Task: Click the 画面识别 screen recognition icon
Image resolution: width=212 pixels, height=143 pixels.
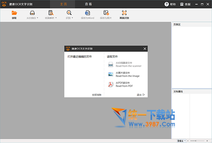Action: click(x=124, y=13)
